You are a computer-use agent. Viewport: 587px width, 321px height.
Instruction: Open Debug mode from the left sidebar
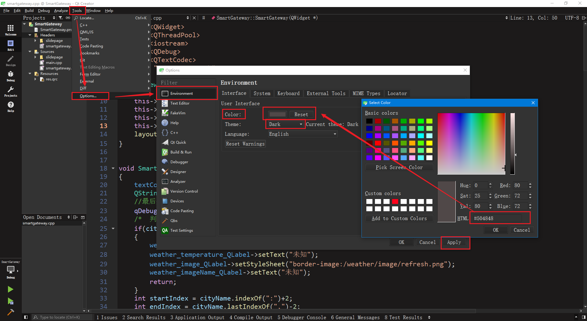pyautogui.click(x=11, y=76)
